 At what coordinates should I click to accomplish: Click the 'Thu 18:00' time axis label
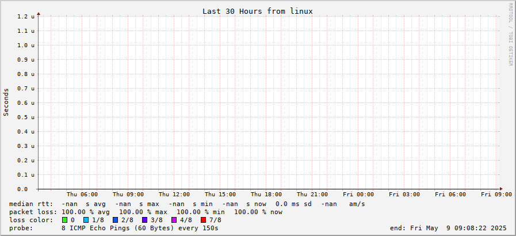click(266, 195)
